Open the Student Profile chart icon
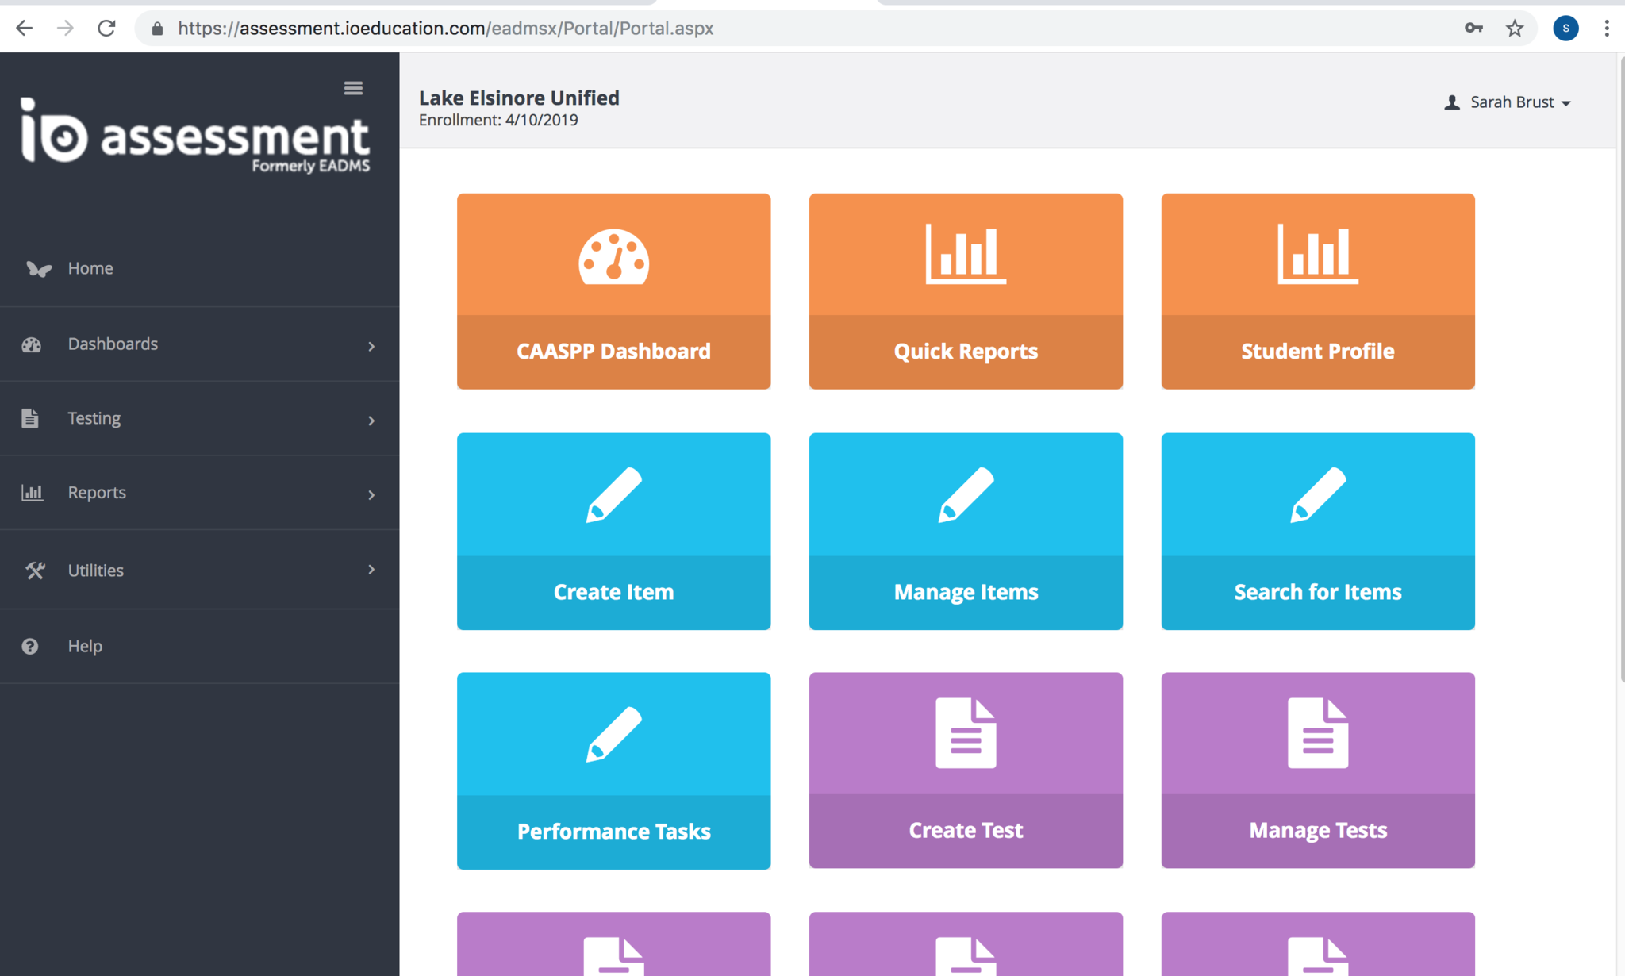Screen dimensions: 1625x976 point(1317,254)
